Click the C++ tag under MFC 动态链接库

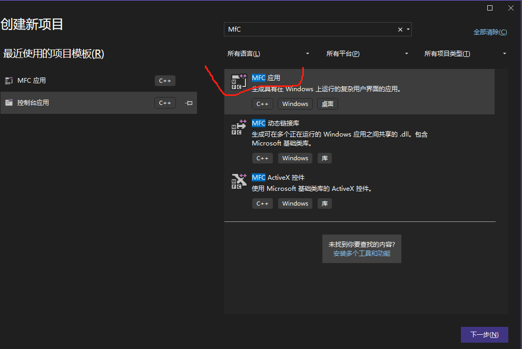tap(262, 158)
